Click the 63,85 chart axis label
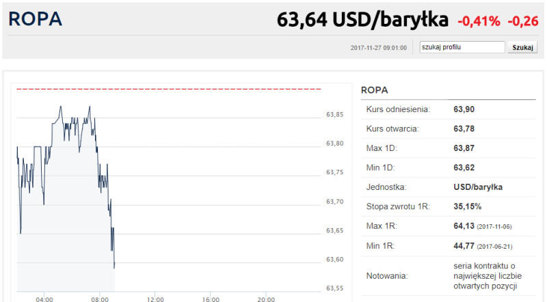The width and height of the screenshot is (547, 302). pyautogui.click(x=334, y=114)
